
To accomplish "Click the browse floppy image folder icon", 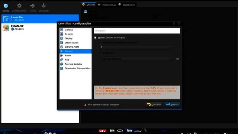I will [178, 59].
